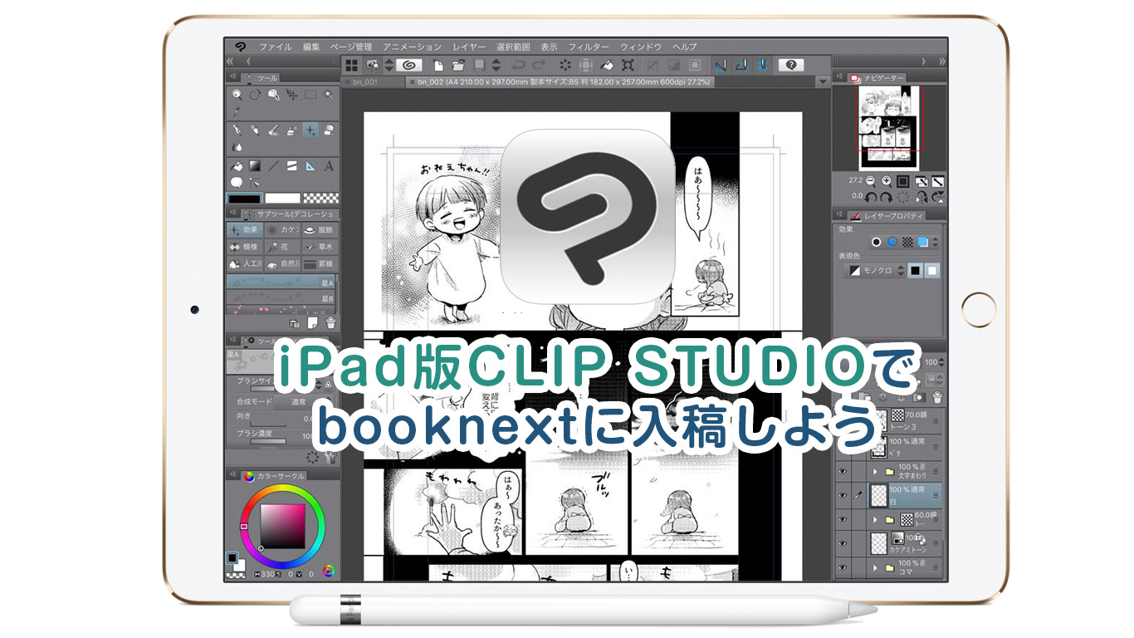Select the Gradient tool
Screen dimensions: 1134x638
point(256,165)
